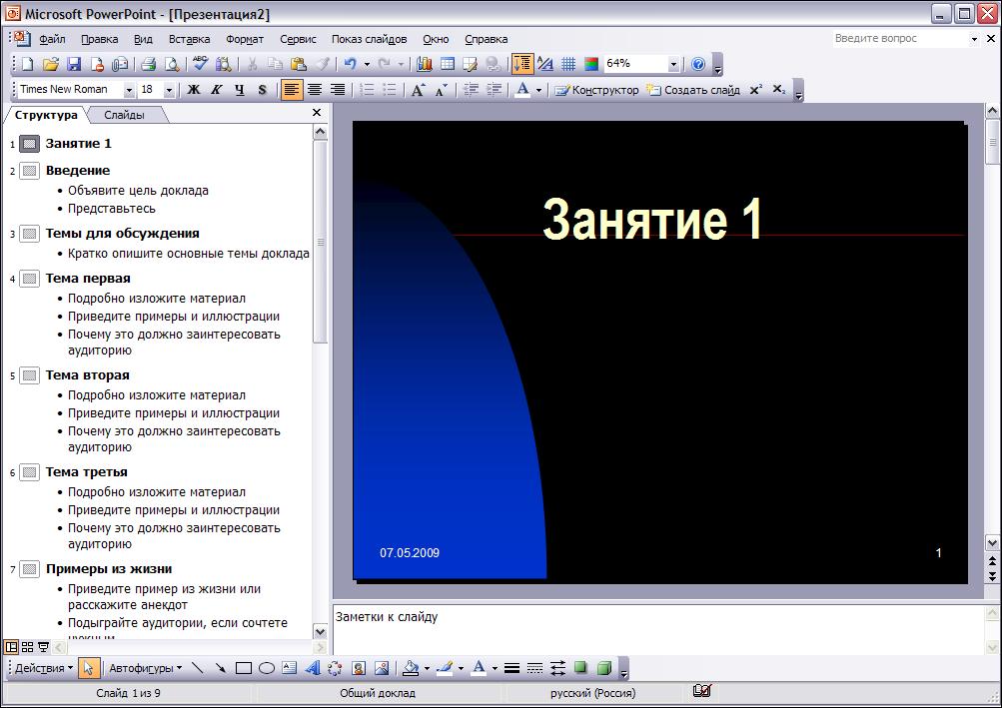This screenshot has width=1002, height=708.
Task: Decrease the font size with small A
Action: [441, 90]
